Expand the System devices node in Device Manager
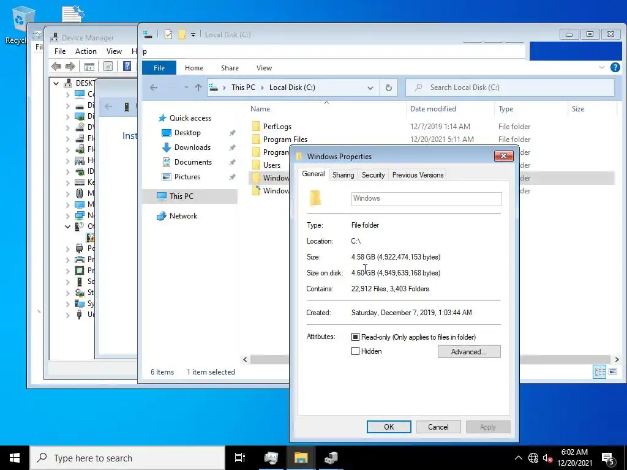Screen dimensions: 627x470 click(x=67, y=304)
